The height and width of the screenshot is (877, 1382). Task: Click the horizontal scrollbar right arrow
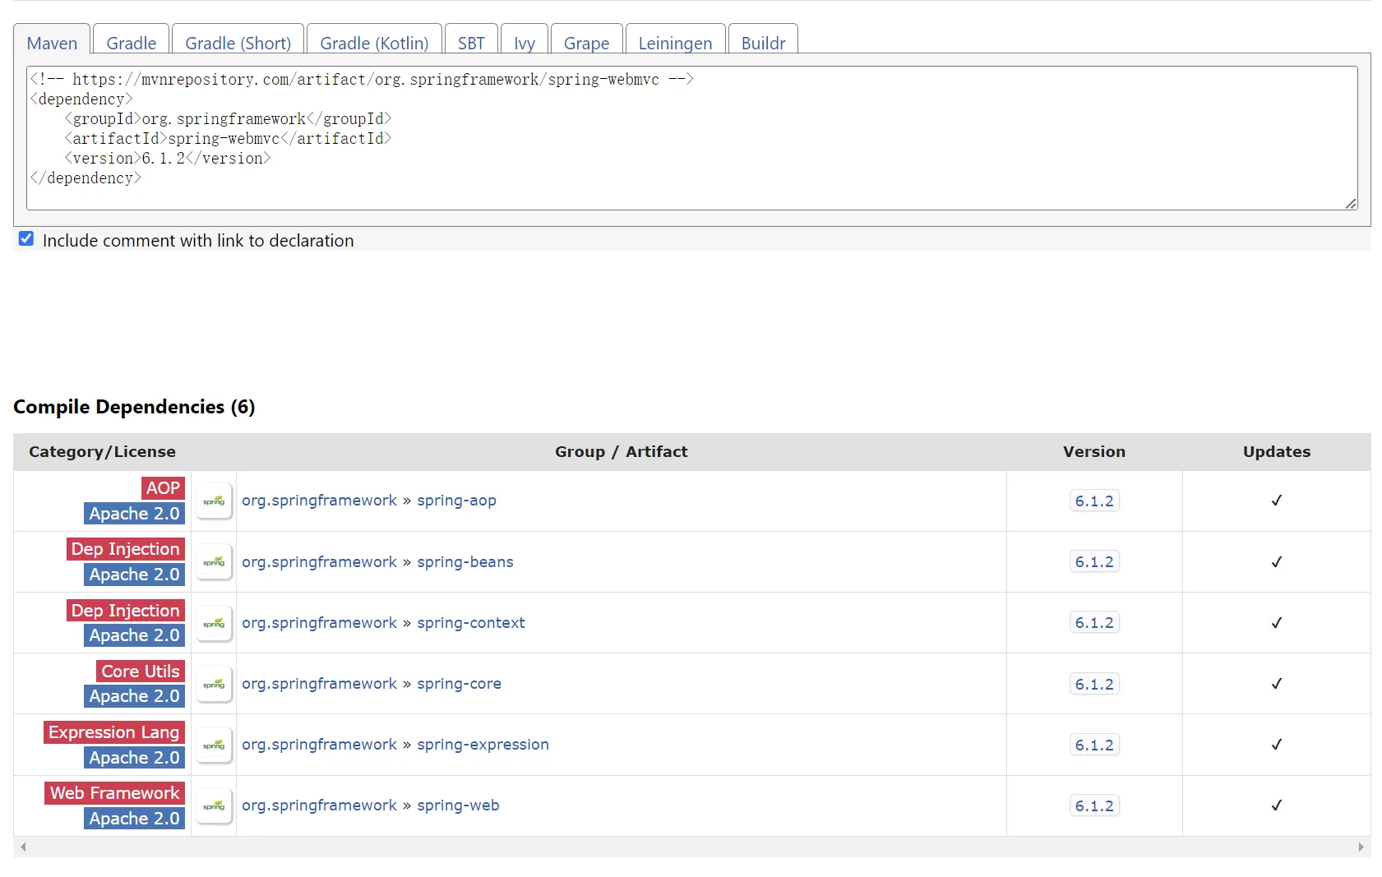[x=1361, y=847]
